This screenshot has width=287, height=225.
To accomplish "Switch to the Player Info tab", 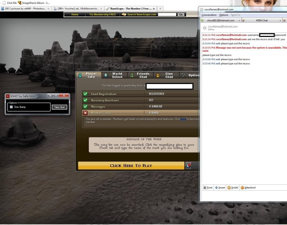I will pyautogui.click(x=89, y=75).
